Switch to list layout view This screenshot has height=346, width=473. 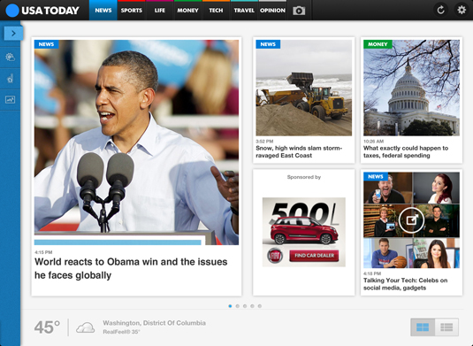coord(446,327)
